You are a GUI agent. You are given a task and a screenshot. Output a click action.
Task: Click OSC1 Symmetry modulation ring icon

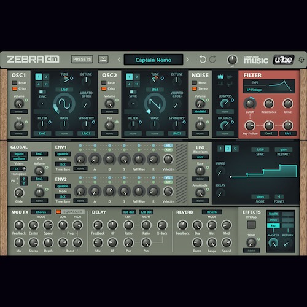point(93,122)
